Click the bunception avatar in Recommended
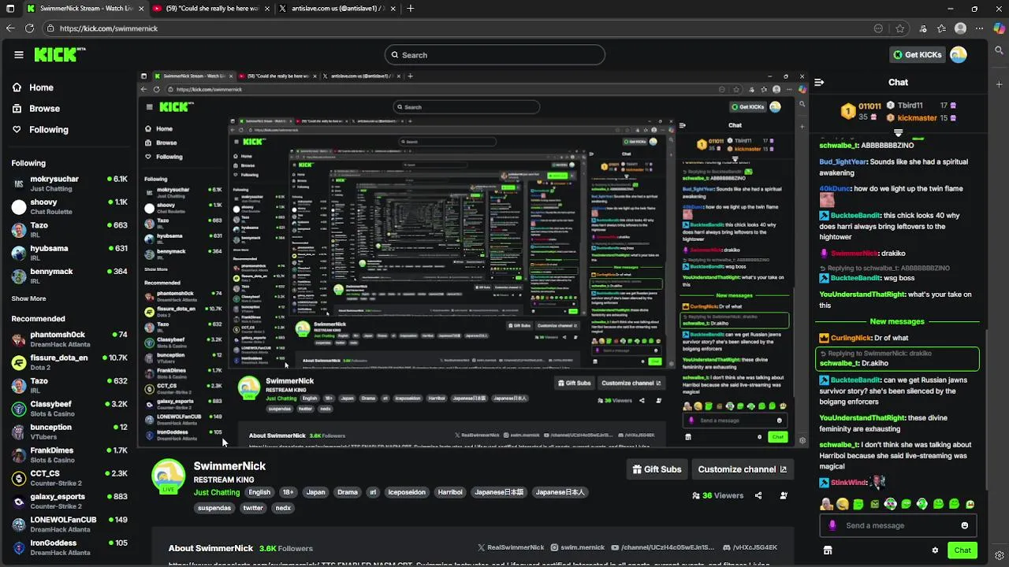The width and height of the screenshot is (1009, 567). point(19,432)
